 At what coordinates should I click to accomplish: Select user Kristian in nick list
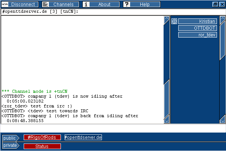tap(197, 21)
